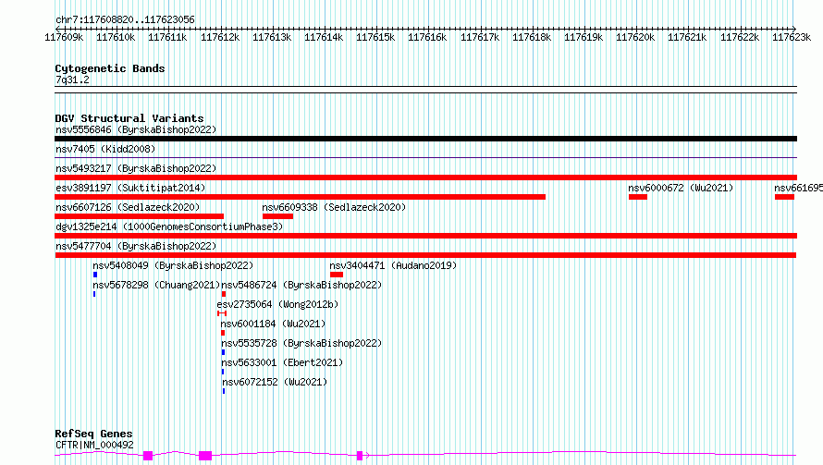Viewport: 823px width, 465px height.
Task: Click the red dgv1325e214 variant bar
Action: 425,236
